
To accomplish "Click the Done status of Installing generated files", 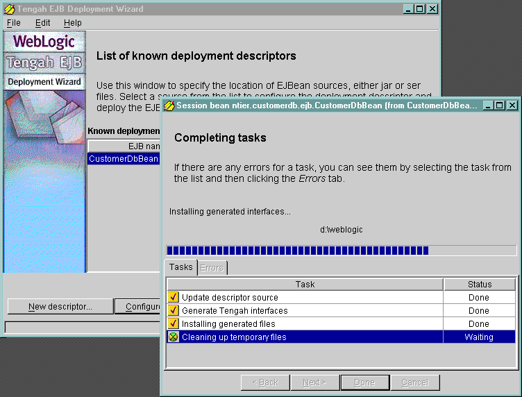I will [x=479, y=324].
